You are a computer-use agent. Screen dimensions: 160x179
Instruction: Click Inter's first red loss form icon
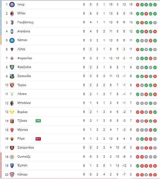pos(138,5)
